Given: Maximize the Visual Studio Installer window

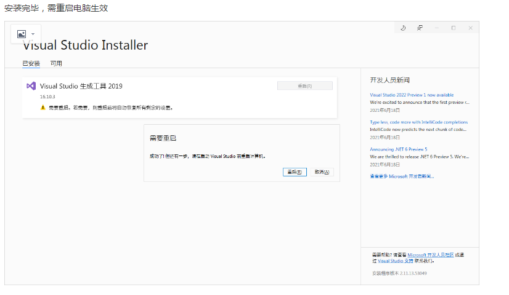Looking at the screenshot, I should tap(454, 28).
